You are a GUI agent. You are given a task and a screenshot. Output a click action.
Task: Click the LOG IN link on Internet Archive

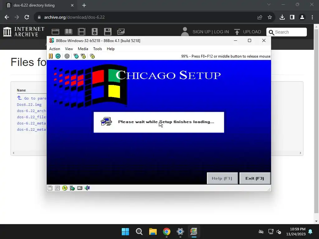tap(221, 32)
